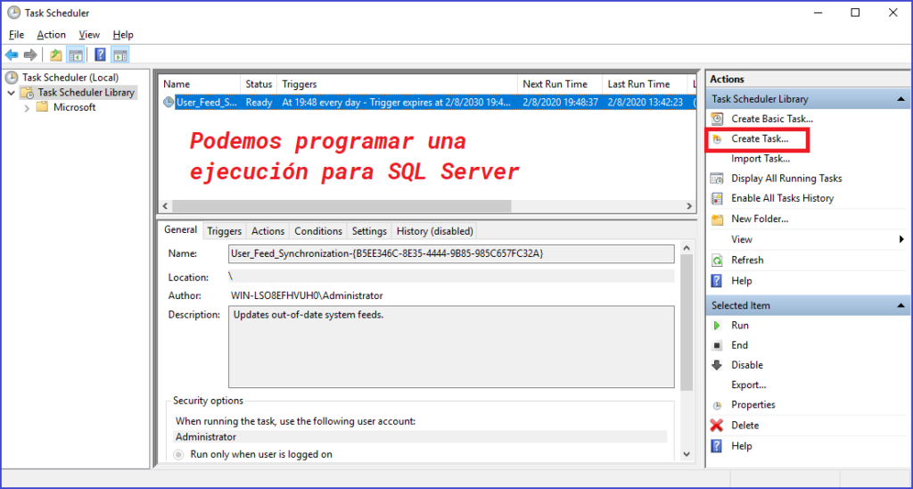Switch to the Settings tab

[369, 231]
